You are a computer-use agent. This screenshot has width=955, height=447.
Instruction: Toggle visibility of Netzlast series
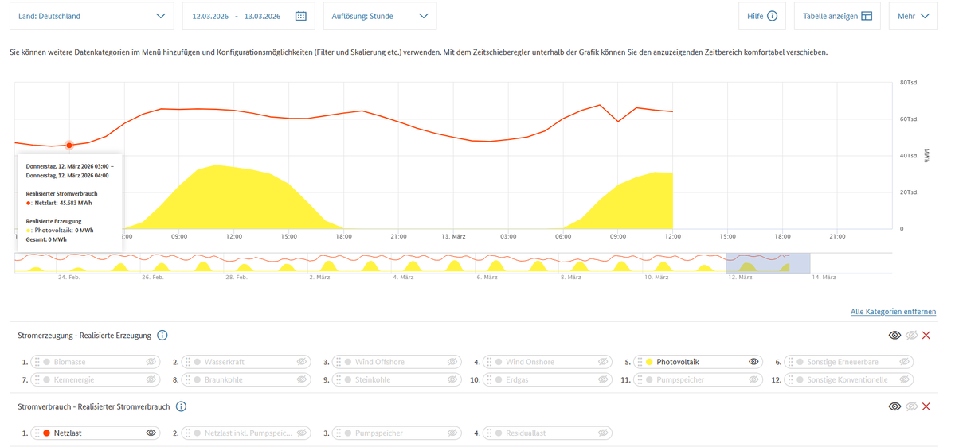[151, 433]
